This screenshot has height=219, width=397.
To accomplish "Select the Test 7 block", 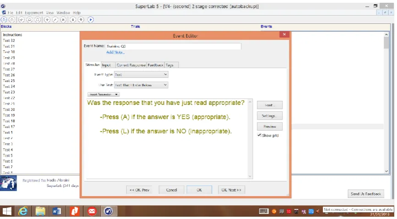I will click(8, 167).
